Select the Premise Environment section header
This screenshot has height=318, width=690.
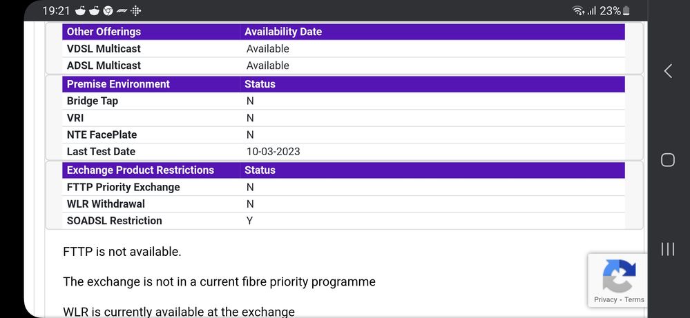coord(118,84)
